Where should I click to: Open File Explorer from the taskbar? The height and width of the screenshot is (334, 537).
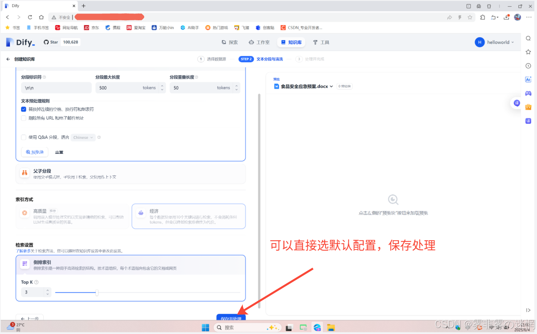[x=331, y=328]
